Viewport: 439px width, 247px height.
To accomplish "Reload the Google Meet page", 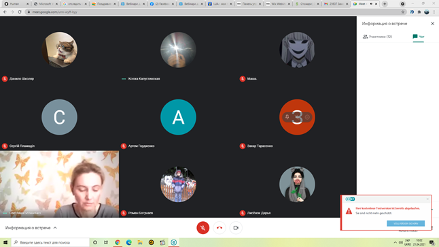I will point(20,12).
